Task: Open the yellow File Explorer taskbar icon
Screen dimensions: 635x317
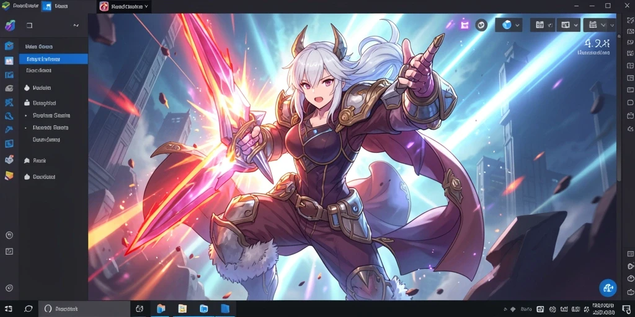Action: click(182, 309)
